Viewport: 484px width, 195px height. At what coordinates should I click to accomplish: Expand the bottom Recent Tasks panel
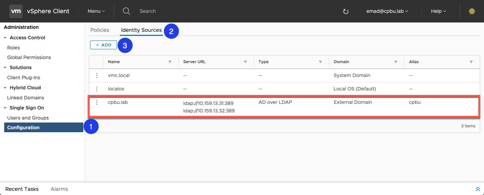(x=478, y=189)
